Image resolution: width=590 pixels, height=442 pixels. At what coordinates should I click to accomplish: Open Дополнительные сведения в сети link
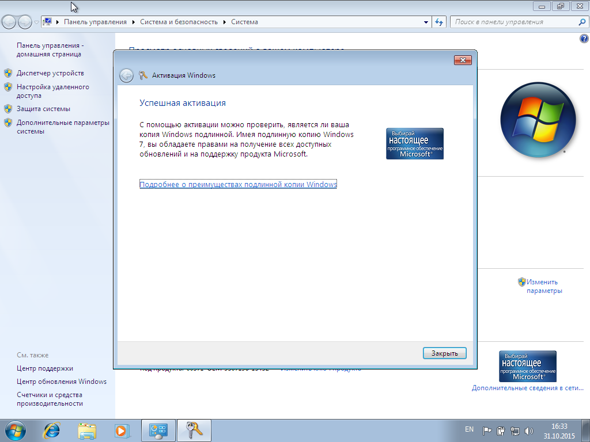point(528,388)
